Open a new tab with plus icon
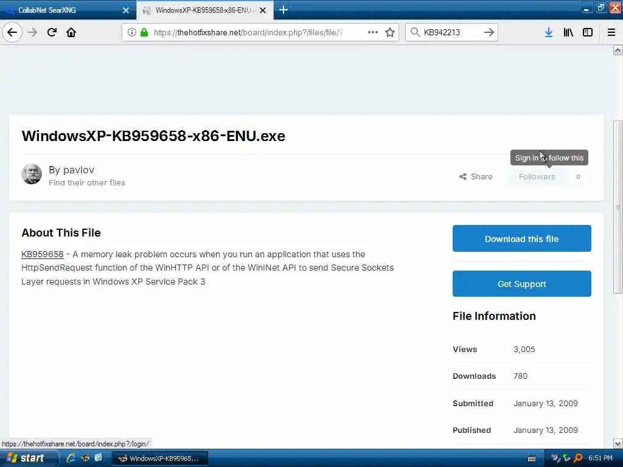The height and width of the screenshot is (467, 623). click(284, 10)
